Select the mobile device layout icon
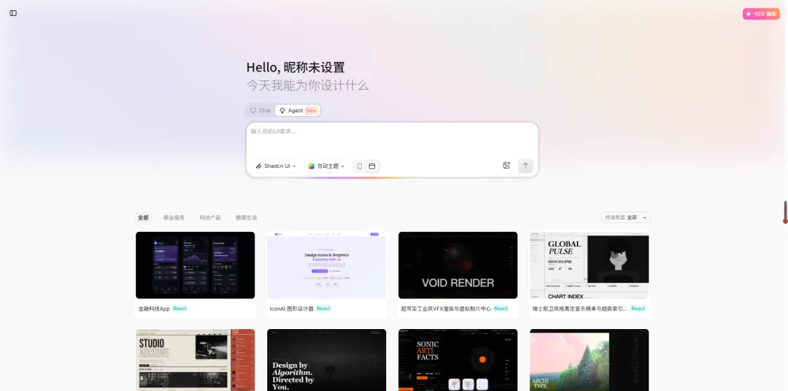Viewport: 788px width, 391px height. coord(359,166)
